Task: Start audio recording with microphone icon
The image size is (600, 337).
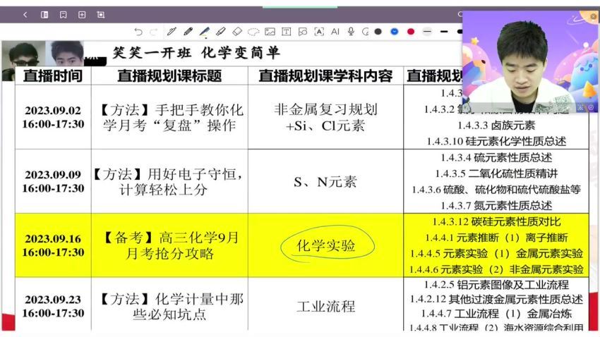Action: click(x=351, y=32)
